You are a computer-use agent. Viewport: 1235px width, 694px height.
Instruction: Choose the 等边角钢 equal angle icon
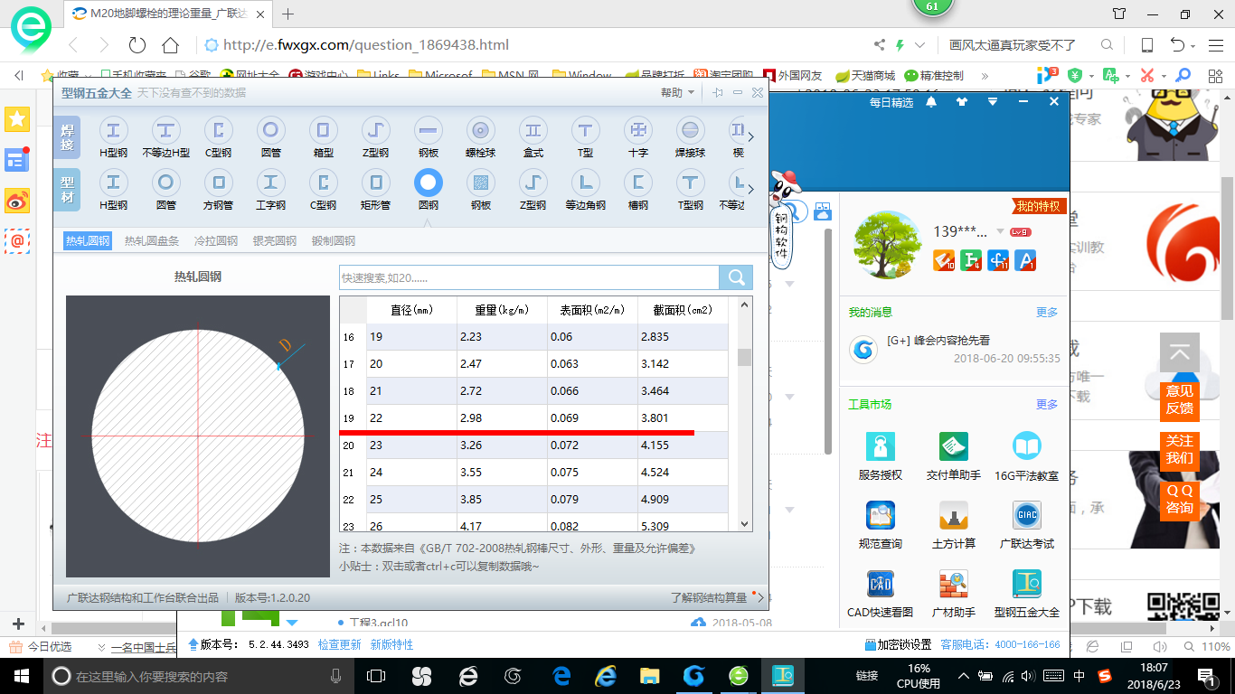coord(586,190)
